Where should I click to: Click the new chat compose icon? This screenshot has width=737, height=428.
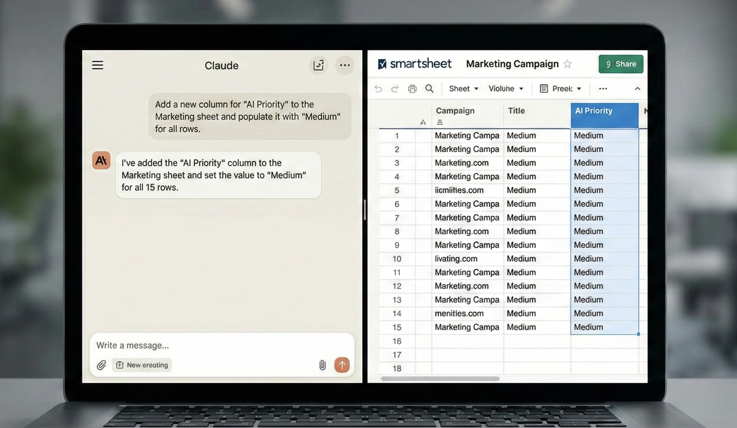(318, 65)
